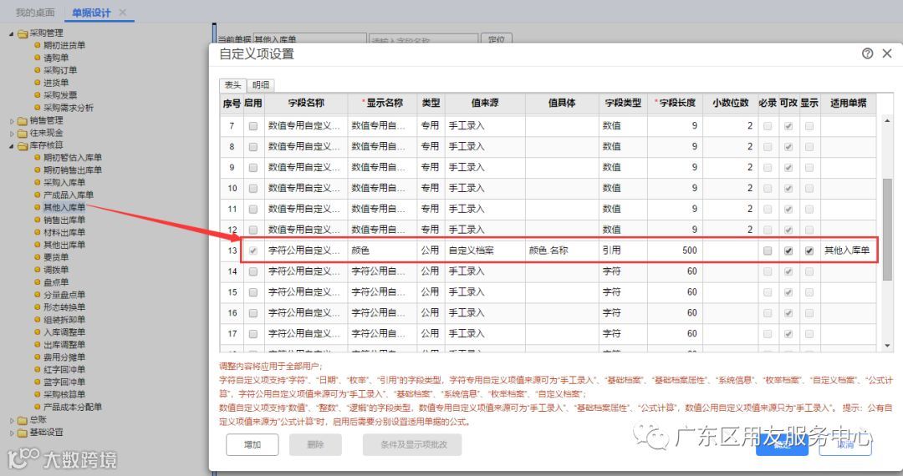
Task: Enable checkbox for row 17
Action: click(x=253, y=334)
